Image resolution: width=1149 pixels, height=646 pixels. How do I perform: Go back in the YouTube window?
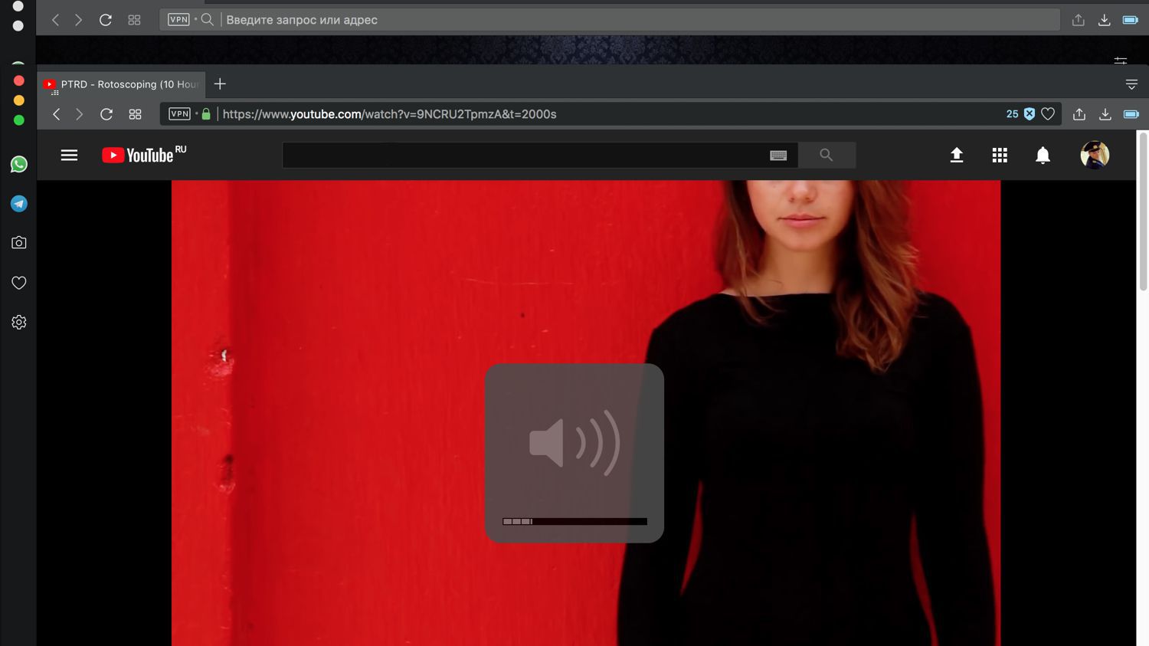click(x=56, y=114)
